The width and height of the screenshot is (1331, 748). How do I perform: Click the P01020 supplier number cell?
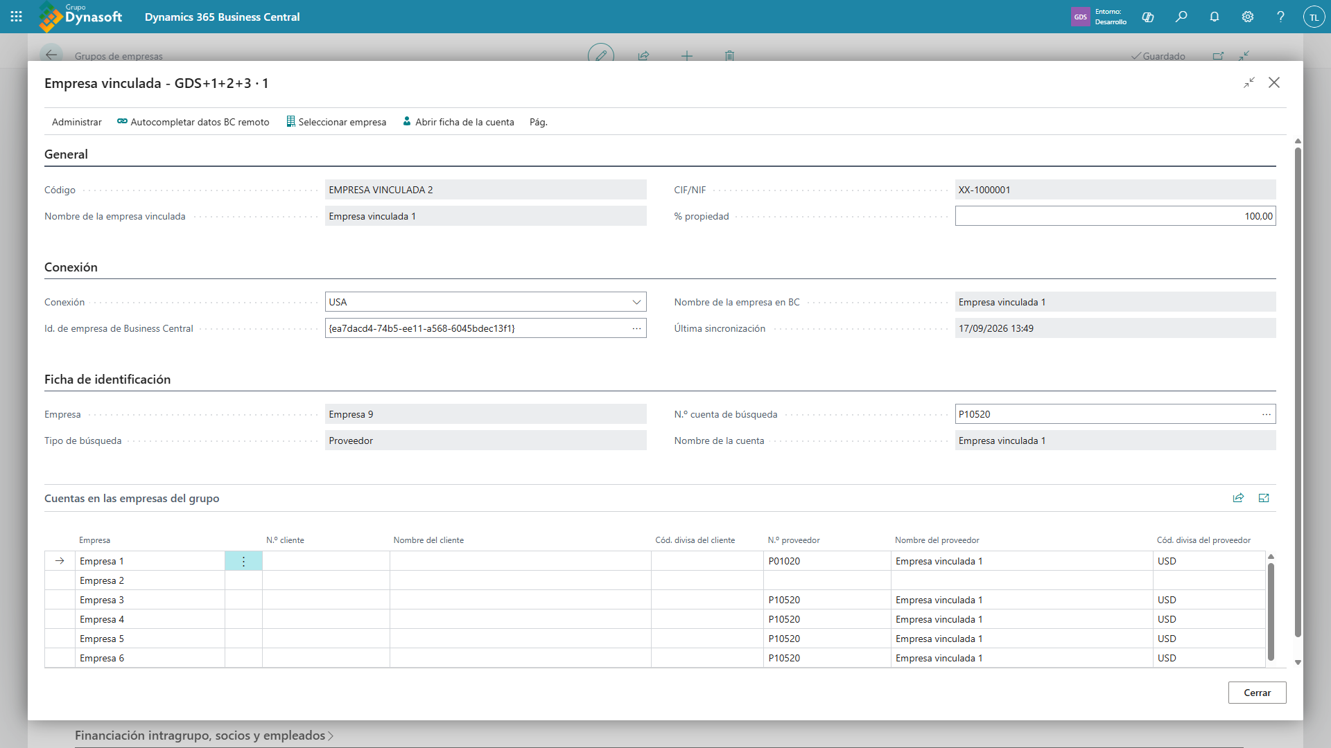(x=827, y=561)
